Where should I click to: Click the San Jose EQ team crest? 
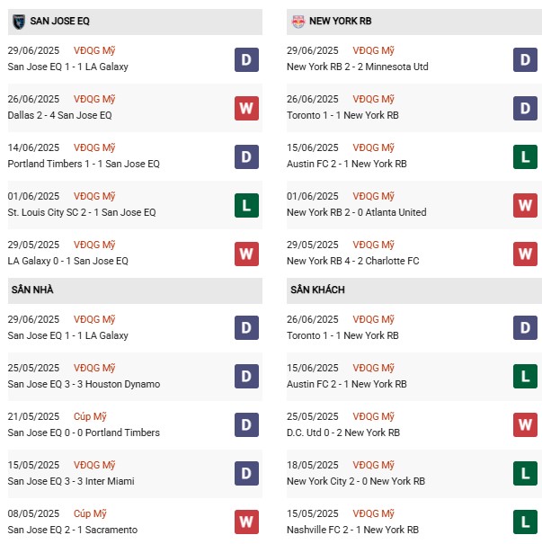[18, 21]
